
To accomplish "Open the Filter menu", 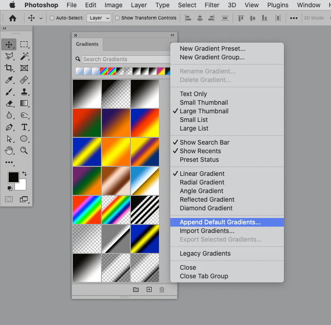I will (x=212, y=5).
